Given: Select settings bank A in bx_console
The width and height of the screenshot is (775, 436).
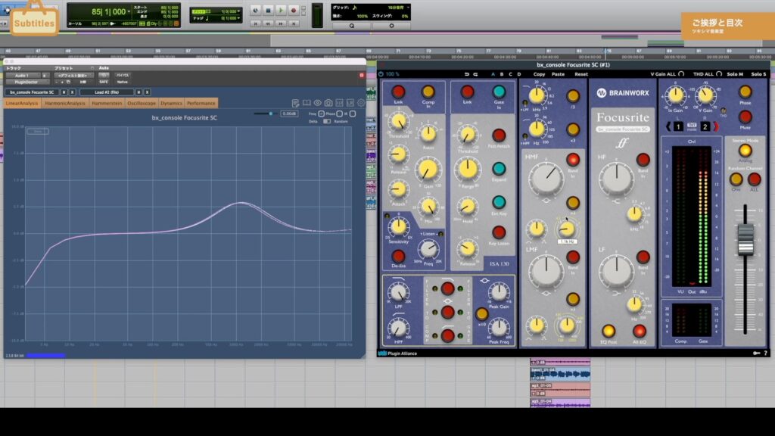Looking at the screenshot, I should [493, 74].
